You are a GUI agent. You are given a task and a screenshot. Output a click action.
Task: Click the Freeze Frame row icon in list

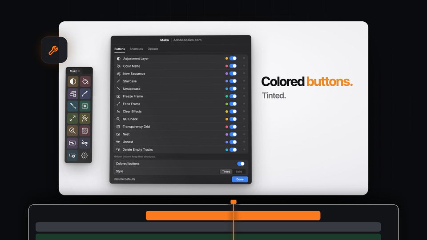click(x=118, y=96)
